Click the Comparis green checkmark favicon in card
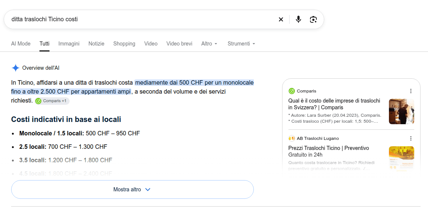 (x=291, y=91)
